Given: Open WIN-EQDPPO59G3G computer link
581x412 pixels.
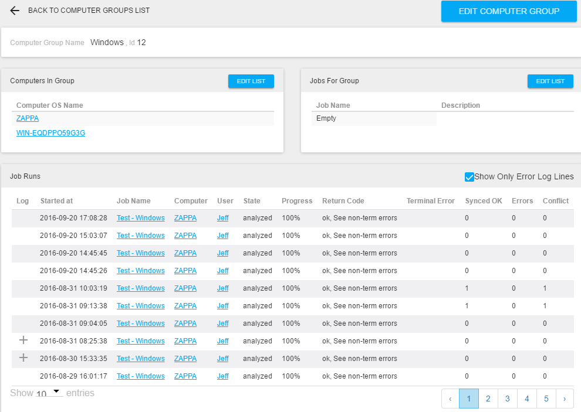Looking at the screenshot, I should click(50, 133).
